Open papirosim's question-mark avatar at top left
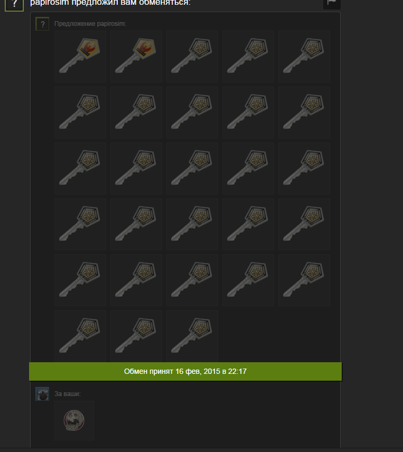Viewport: 403px width, 452px height. coord(14,5)
